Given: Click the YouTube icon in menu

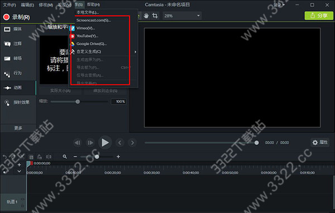Looking at the screenshot, I should pos(72,36).
